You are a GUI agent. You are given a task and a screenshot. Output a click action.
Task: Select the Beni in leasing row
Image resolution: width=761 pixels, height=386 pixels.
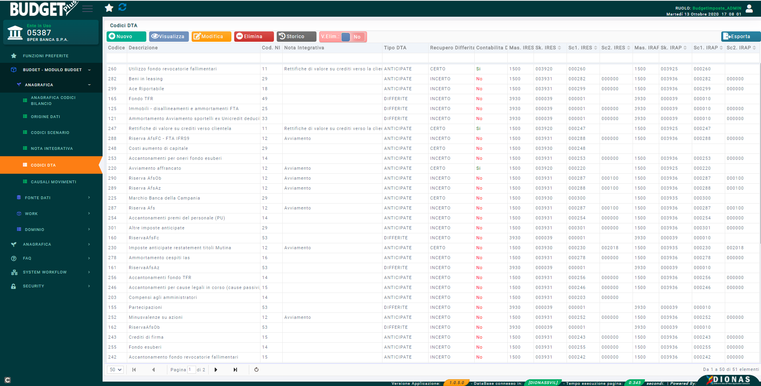pyautogui.click(x=433, y=79)
